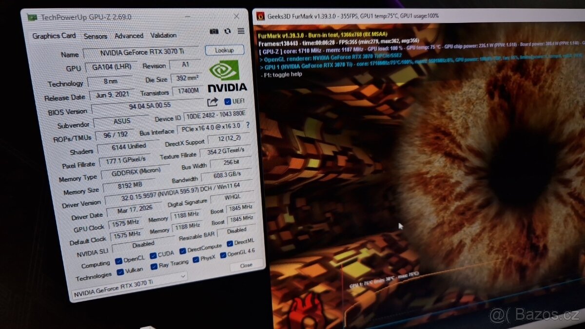Click the Bus Interface question mark
This screenshot has height=329, width=585.
(248, 125)
